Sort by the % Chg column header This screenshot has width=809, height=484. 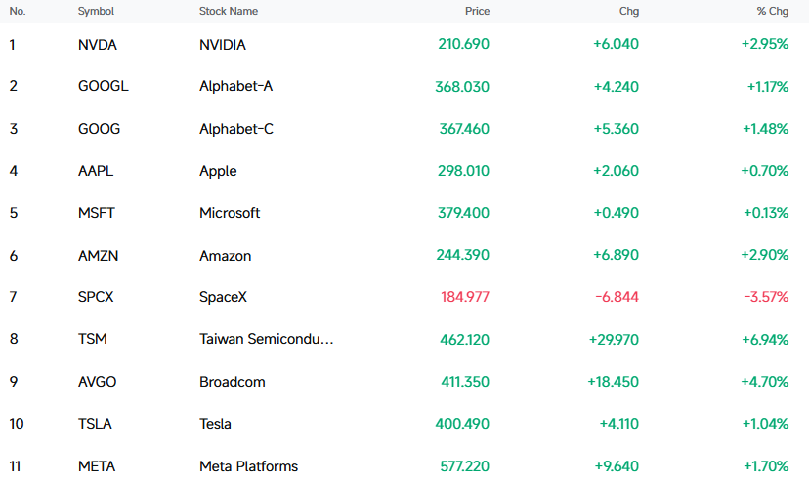click(x=773, y=11)
